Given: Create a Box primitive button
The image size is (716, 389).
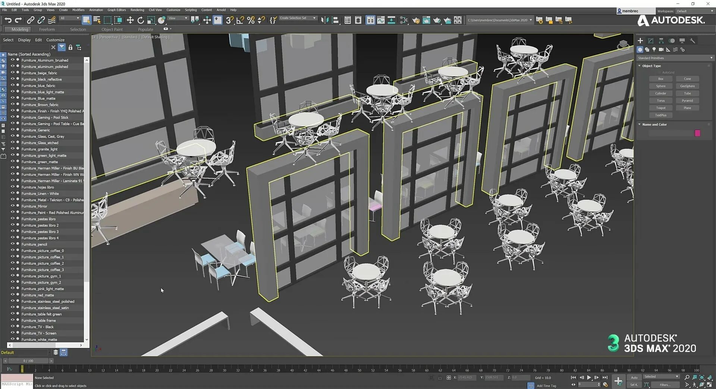Looking at the screenshot, I should click(x=660, y=79).
